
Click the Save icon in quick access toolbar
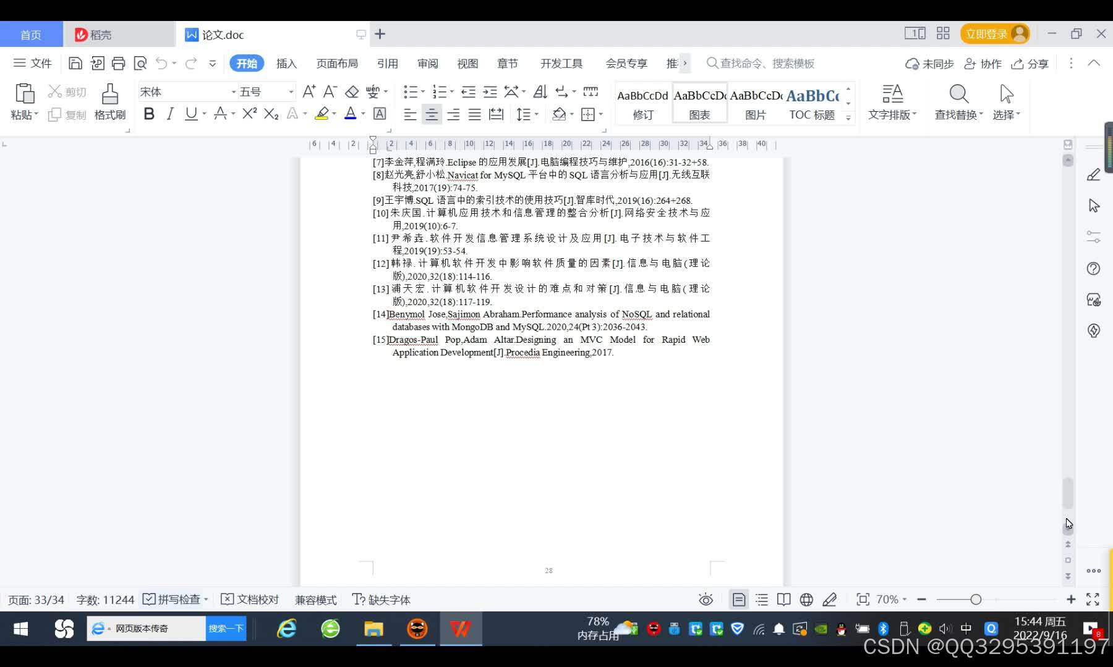click(75, 63)
